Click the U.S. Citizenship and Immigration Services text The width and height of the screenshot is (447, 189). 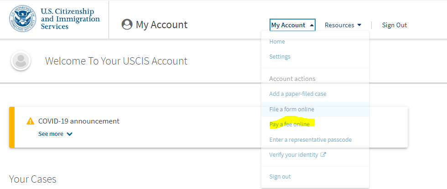[x=70, y=19]
